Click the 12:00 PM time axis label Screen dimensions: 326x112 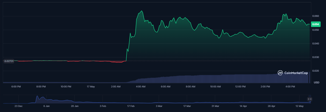[x=240, y=87]
